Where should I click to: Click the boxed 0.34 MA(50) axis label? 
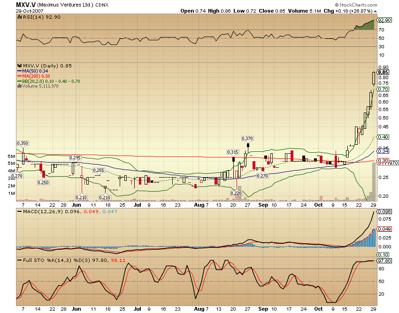pos(383,151)
